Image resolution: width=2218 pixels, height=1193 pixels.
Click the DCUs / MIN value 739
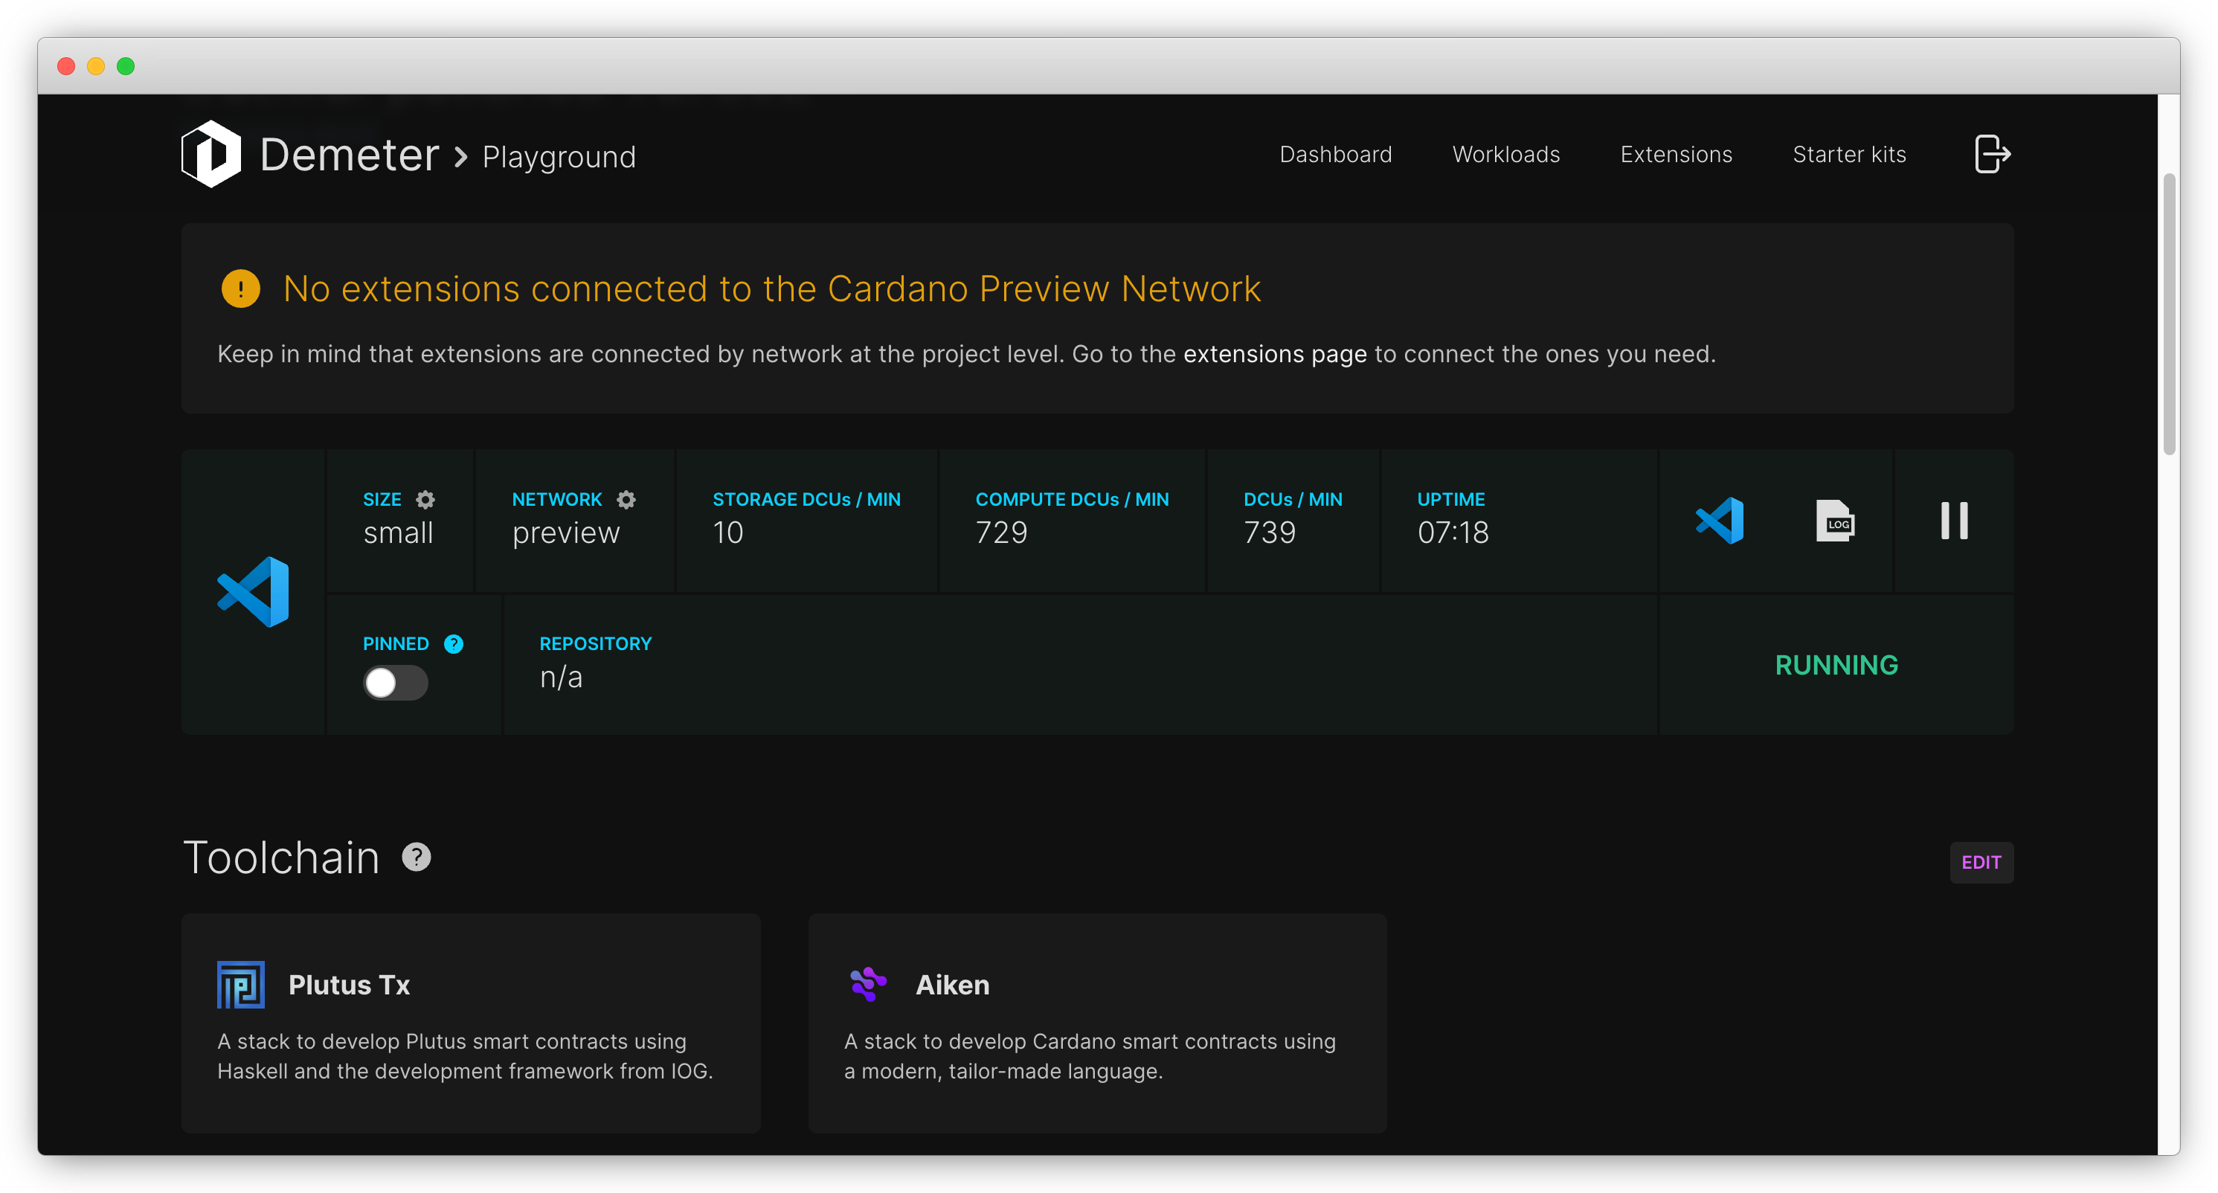point(1269,533)
